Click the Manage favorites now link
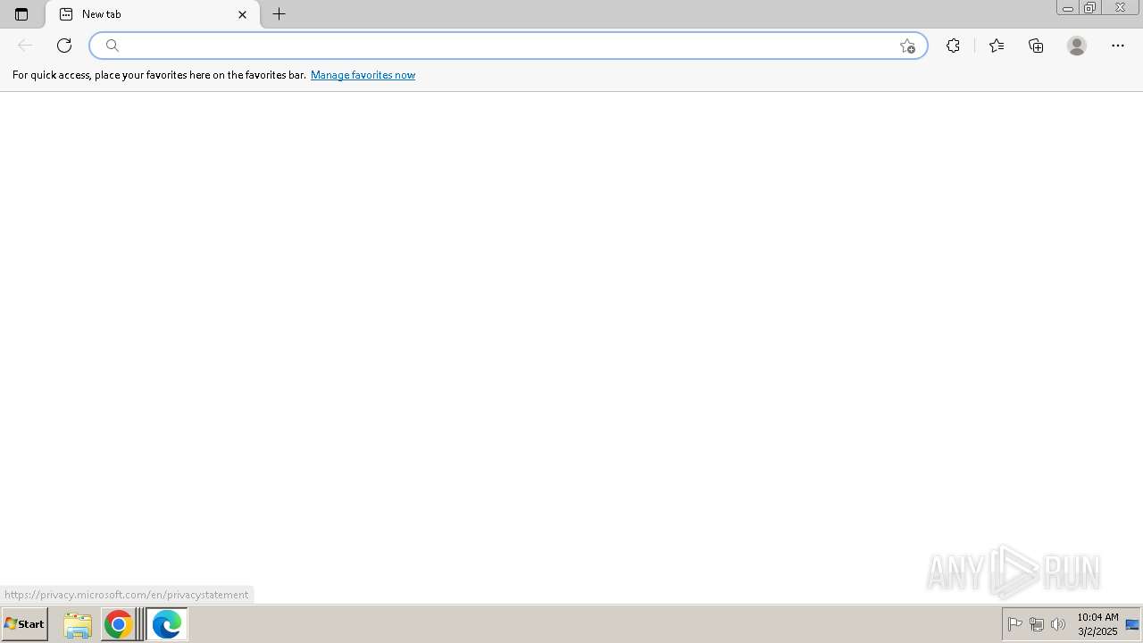 click(363, 75)
